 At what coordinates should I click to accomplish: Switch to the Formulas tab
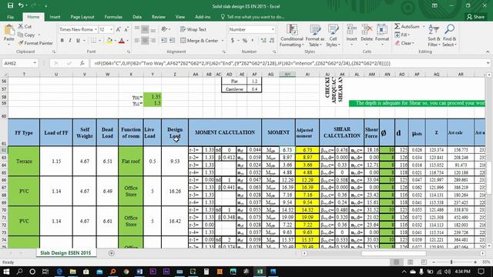click(113, 17)
